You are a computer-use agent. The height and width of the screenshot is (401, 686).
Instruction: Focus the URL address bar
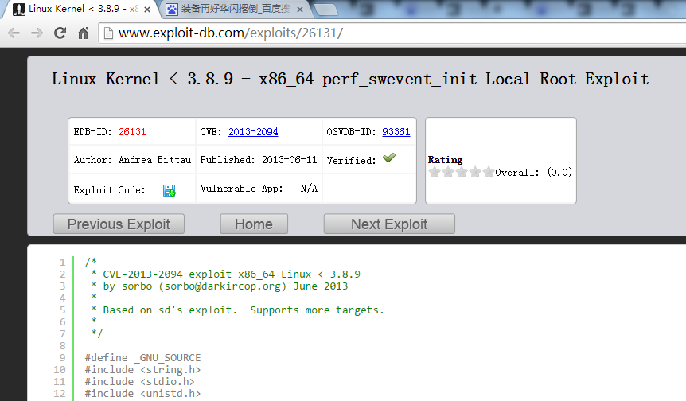coord(394,33)
